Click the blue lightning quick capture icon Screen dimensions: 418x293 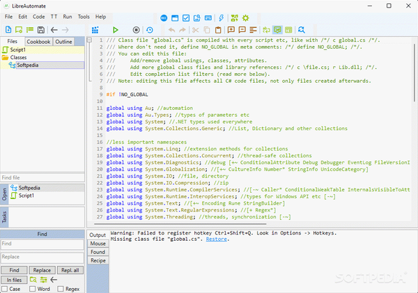(222, 18)
